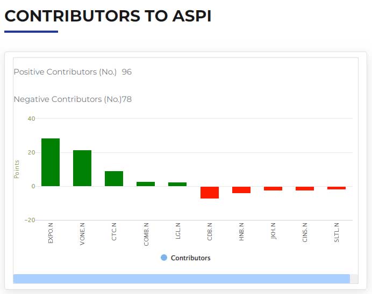Viewport: 372px width, 294px height.
Task: Click the JKH.N red bar
Action: (273, 188)
